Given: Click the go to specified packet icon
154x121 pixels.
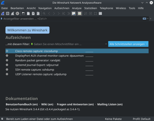Looking at the screenshot, I should [x=59, y=13].
